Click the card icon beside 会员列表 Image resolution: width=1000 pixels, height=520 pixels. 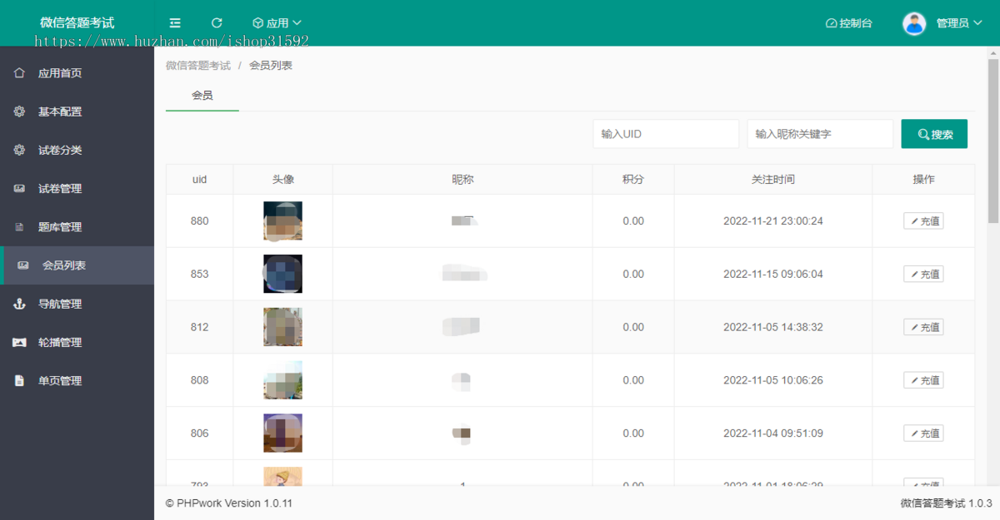(x=23, y=265)
